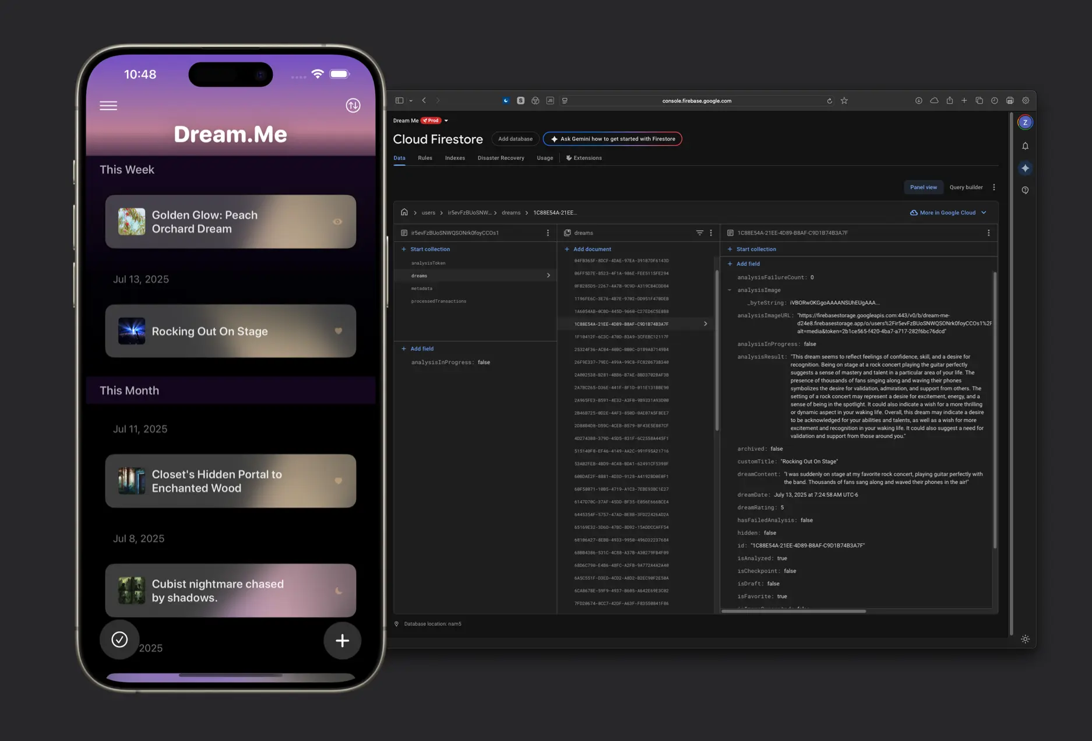Click Ask Gemini how to get started
Screen dimensions: 1092x741
(x=612, y=139)
